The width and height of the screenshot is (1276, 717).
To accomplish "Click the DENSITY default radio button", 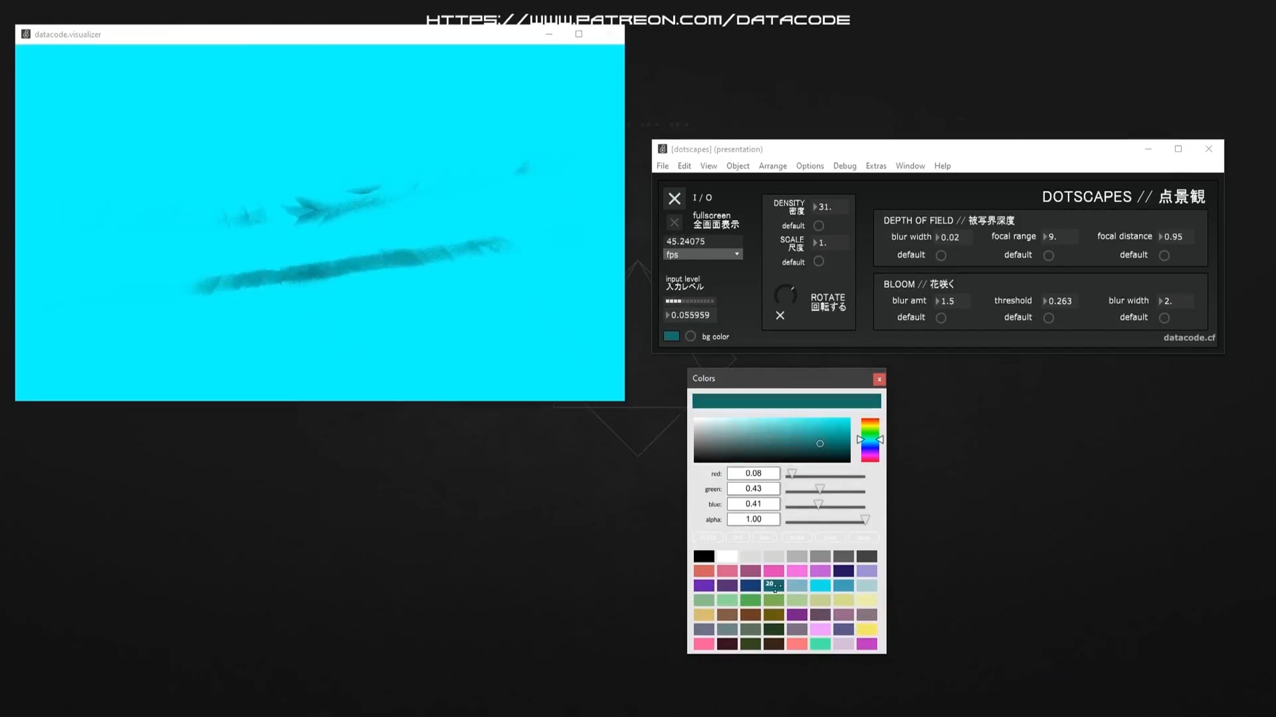I will [x=819, y=226].
